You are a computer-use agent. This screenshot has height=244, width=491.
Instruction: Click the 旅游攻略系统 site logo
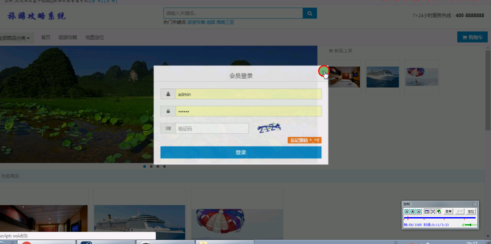[x=37, y=16]
